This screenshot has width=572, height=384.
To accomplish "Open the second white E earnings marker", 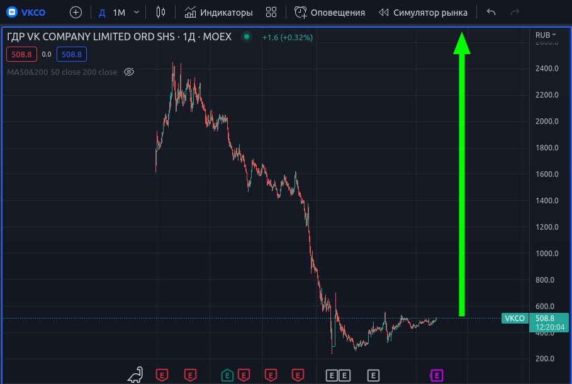I will pyautogui.click(x=344, y=375).
